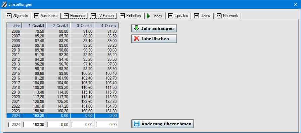Switch to the Einheiten tab
The image size is (301, 133).
(x=131, y=16)
